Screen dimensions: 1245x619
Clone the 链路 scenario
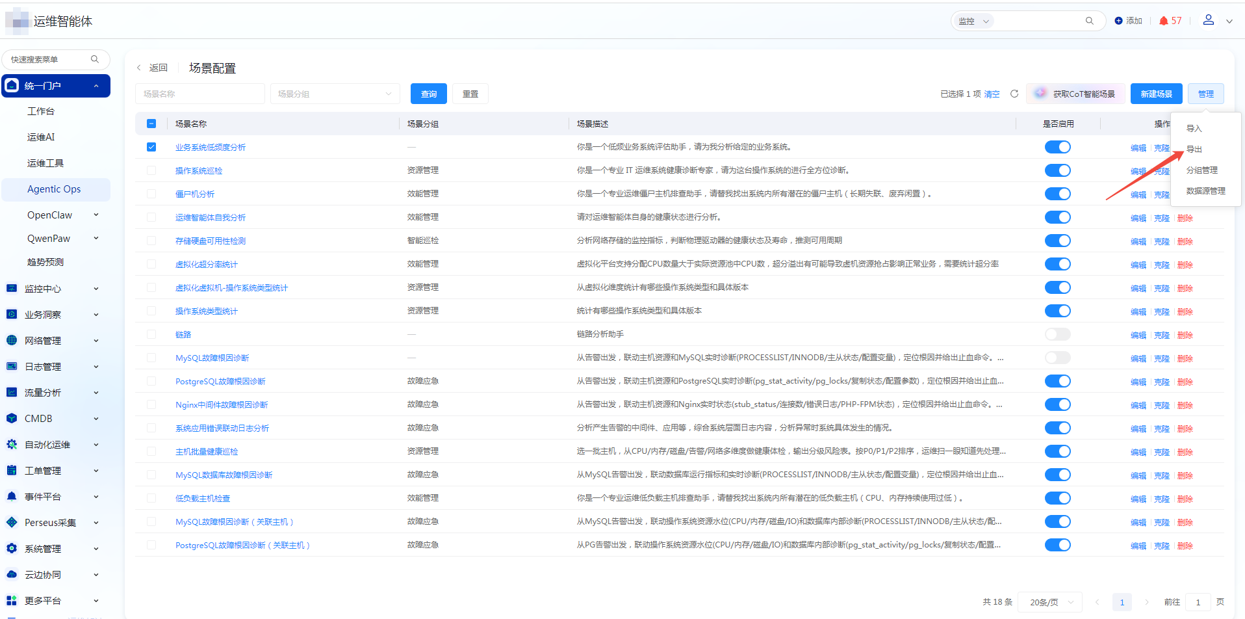pos(1162,335)
